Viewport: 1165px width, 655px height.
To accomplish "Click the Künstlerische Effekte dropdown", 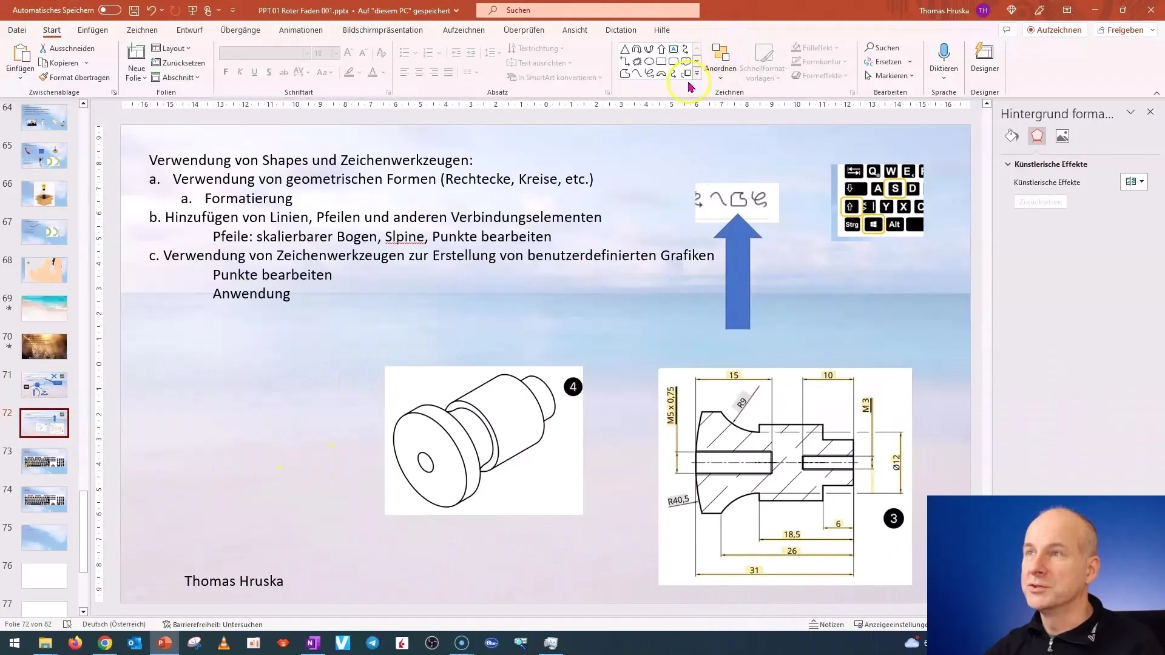I will click(1136, 183).
